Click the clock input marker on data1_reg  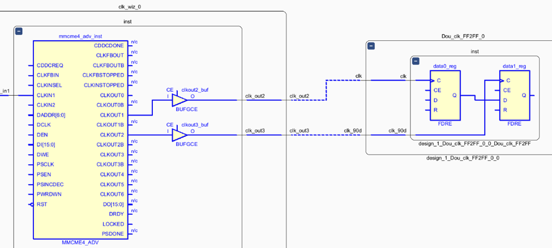click(x=501, y=80)
